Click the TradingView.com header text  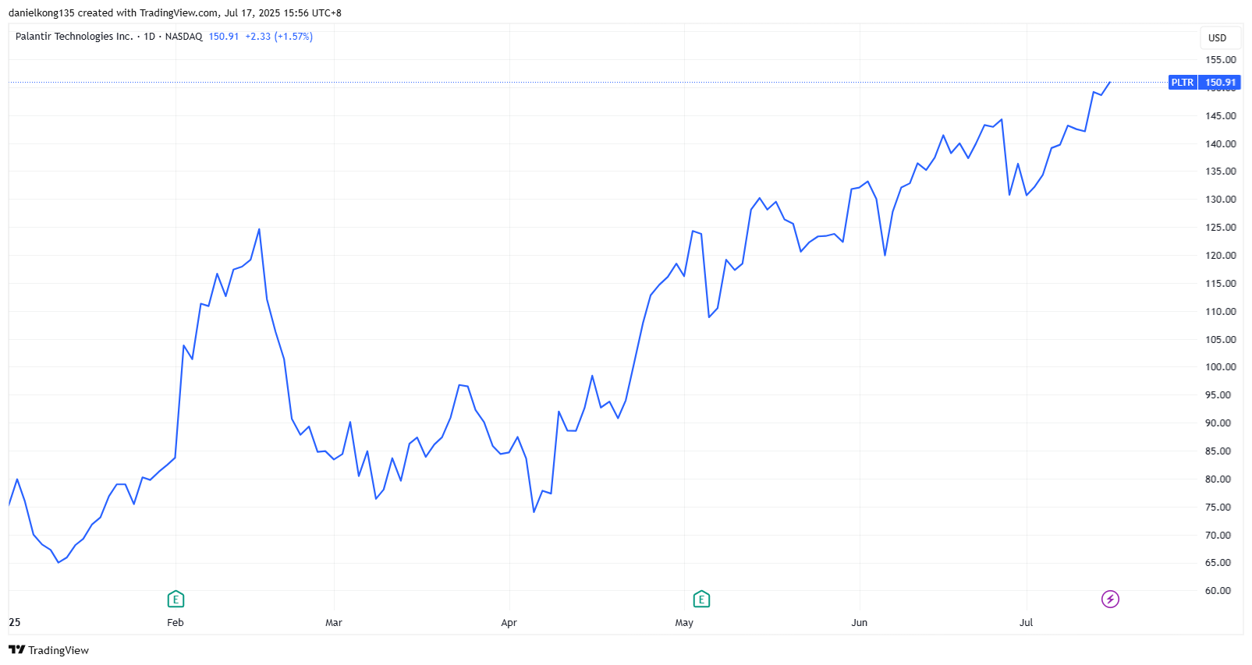[179, 13]
